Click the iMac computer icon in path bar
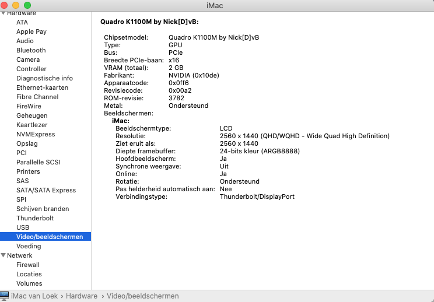Viewport: 434px width, 302px height. click(x=5, y=296)
